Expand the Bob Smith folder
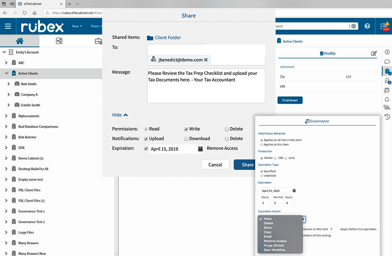 pyautogui.click(x=9, y=84)
